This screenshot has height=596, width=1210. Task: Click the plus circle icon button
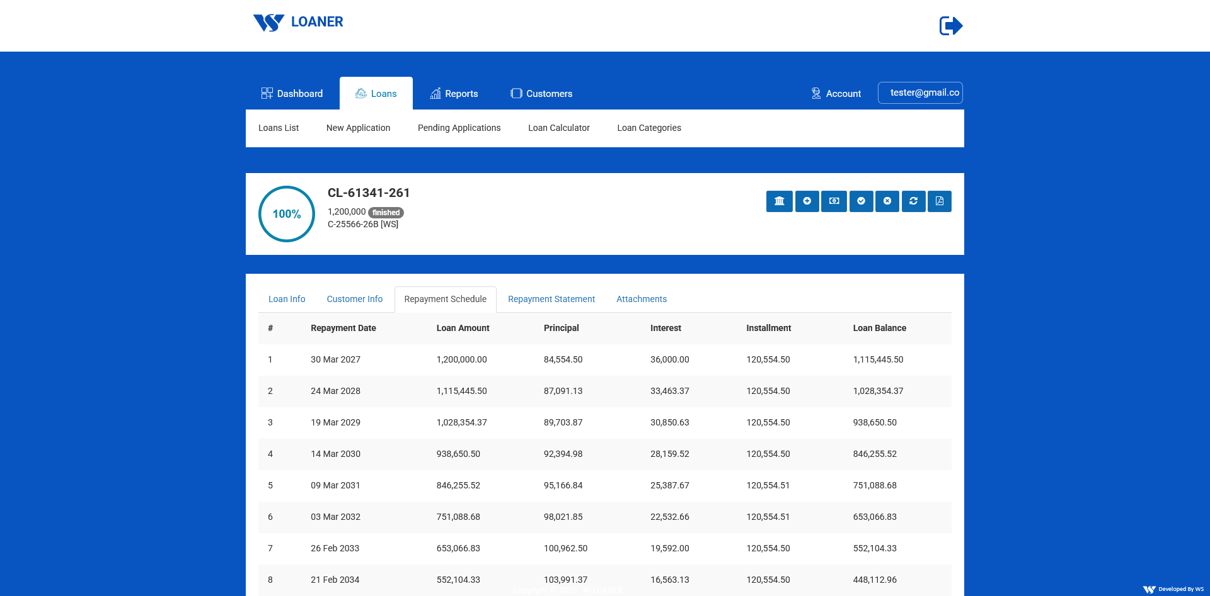click(x=807, y=201)
